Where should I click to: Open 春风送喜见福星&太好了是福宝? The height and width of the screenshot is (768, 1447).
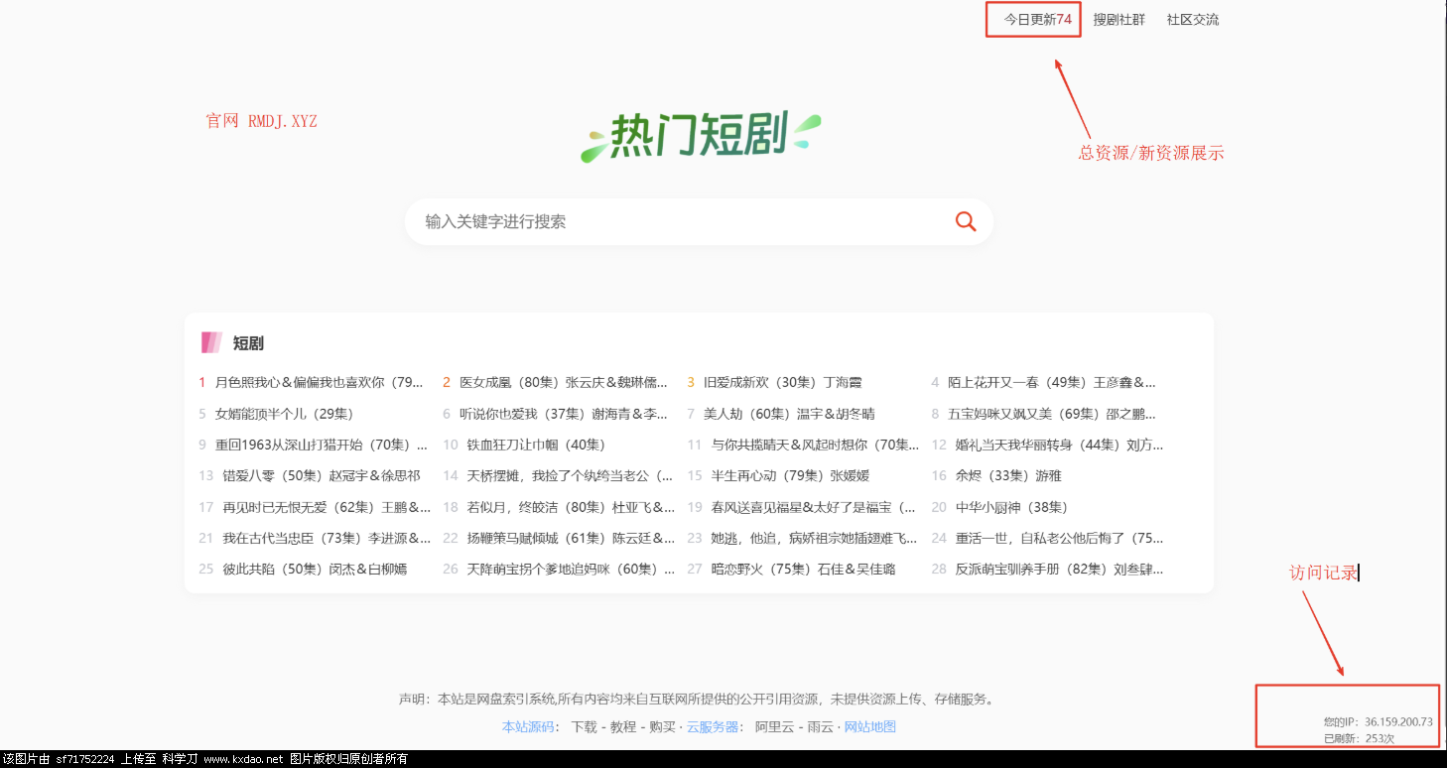point(814,507)
